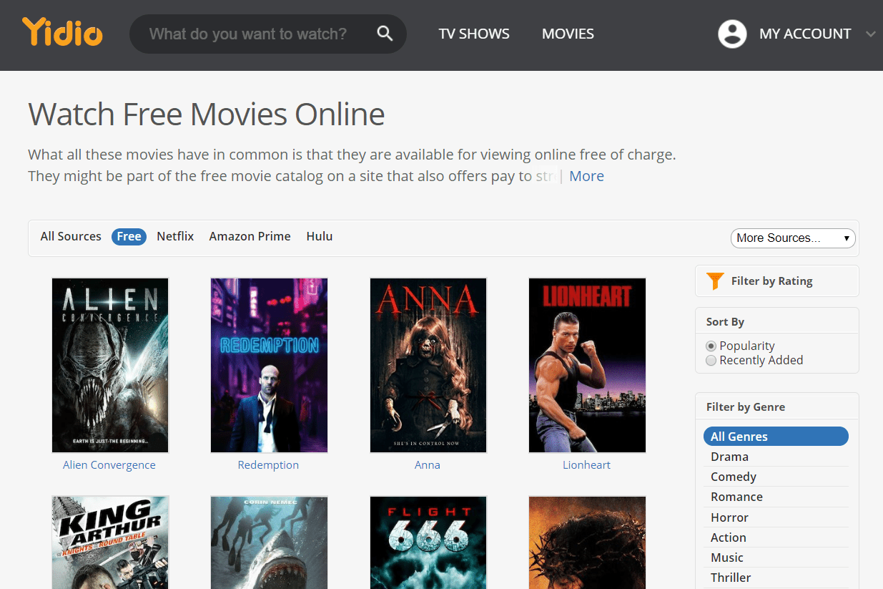
Task: Click the Yidio logo
Action: (62, 33)
